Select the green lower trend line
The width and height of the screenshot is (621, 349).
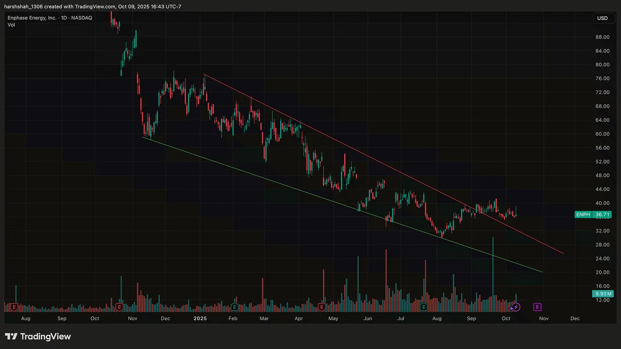tap(342, 204)
